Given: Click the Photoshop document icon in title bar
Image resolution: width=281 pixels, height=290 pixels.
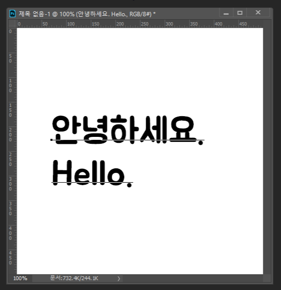Looking at the screenshot, I should point(13,13).
